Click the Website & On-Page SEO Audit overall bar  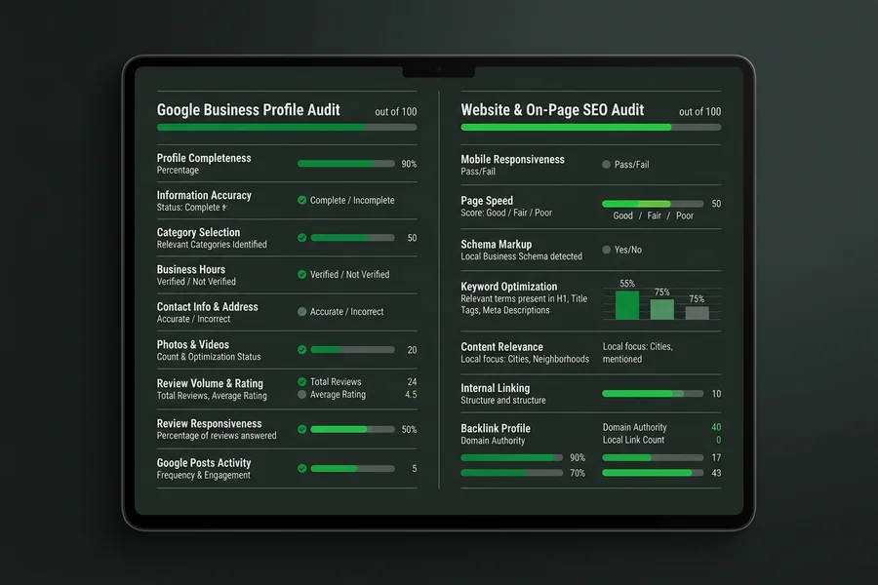pyautogui.click(x=591, y=127)
